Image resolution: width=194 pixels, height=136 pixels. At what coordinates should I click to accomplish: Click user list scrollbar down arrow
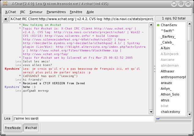[189, 114]
